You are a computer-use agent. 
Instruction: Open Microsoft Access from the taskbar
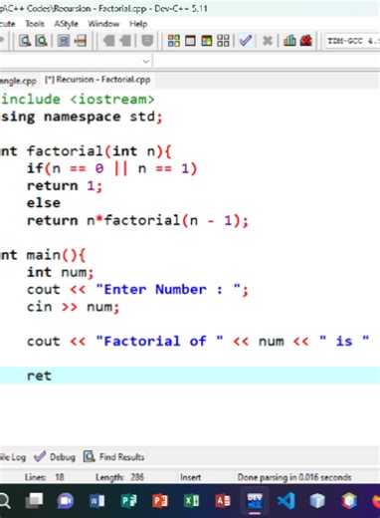223,501
